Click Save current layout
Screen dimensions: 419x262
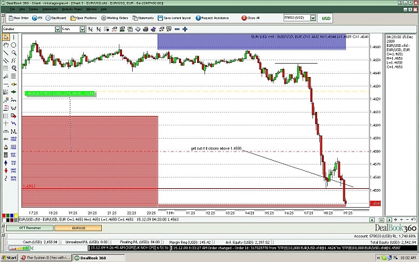point(174,18)
